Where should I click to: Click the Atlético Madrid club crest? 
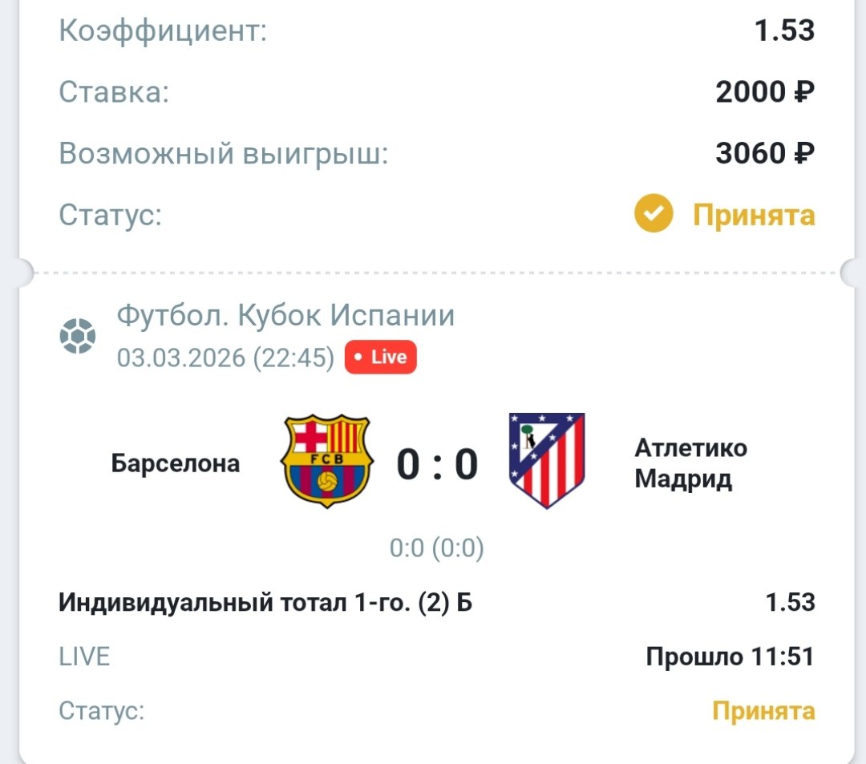(x=547, y=460)
